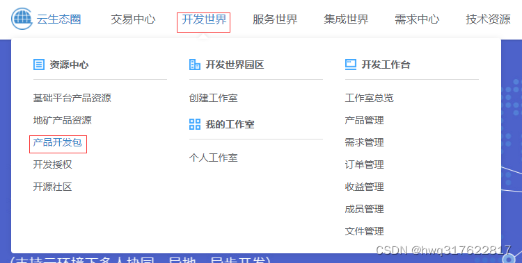Open 开发授权 link
Viewport: 522px width, 263px height.
[53, 164]
